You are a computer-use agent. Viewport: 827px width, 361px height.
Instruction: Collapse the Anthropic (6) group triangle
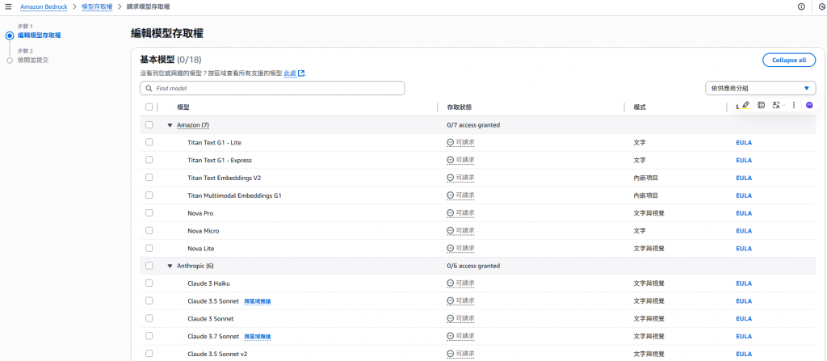point(170,266)
